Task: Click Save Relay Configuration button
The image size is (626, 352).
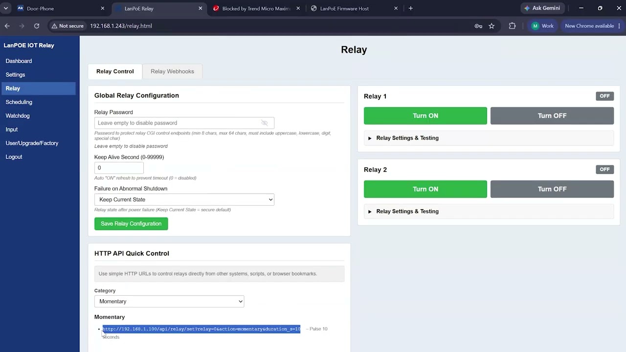Action: point(131,224)
